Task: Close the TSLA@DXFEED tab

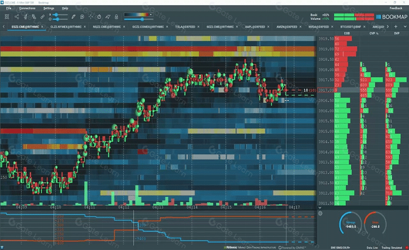Action: (x=199, y=27)
